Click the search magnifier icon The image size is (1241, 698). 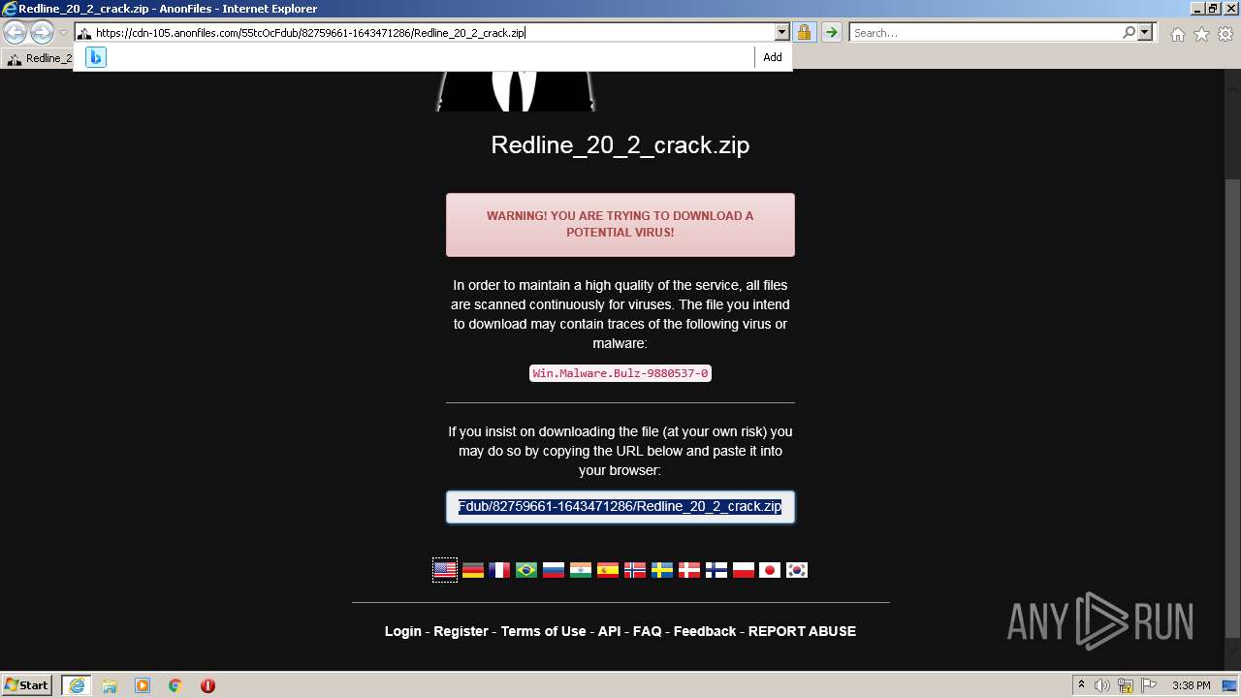(1129, 33)
